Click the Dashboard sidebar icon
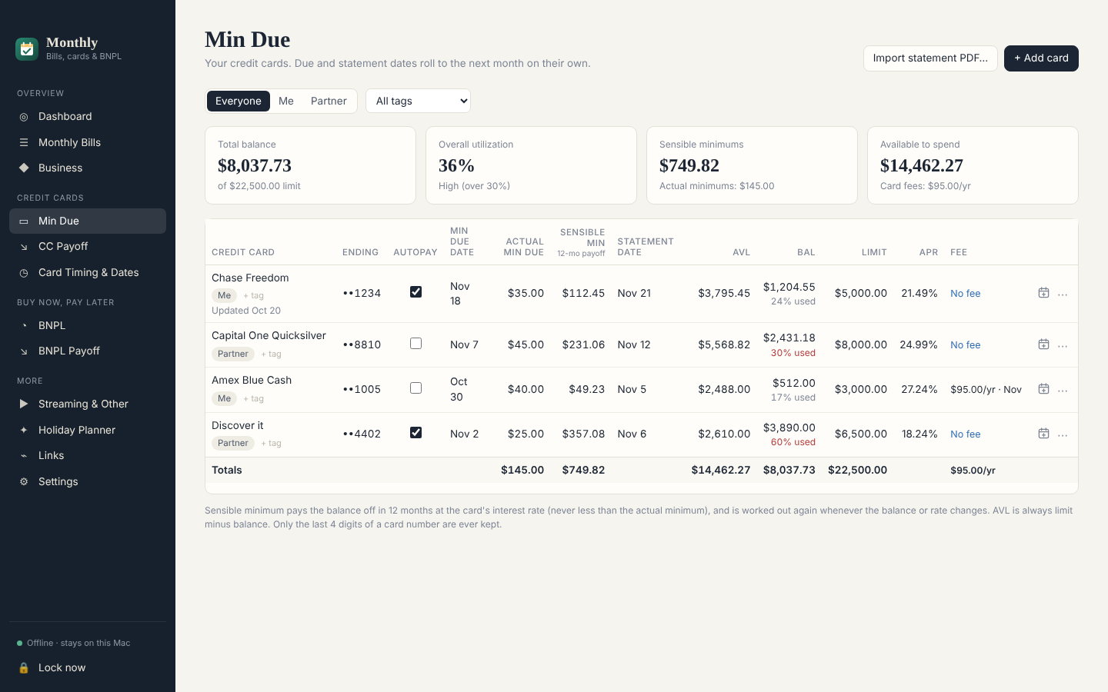The height and width of the screenshot is (692, 1108). pos(24,117)
